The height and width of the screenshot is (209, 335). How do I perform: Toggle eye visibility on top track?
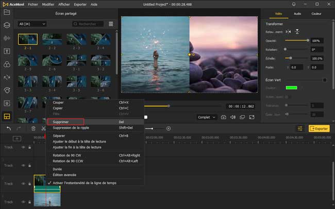pyautogui.click(x=23, y=147)
